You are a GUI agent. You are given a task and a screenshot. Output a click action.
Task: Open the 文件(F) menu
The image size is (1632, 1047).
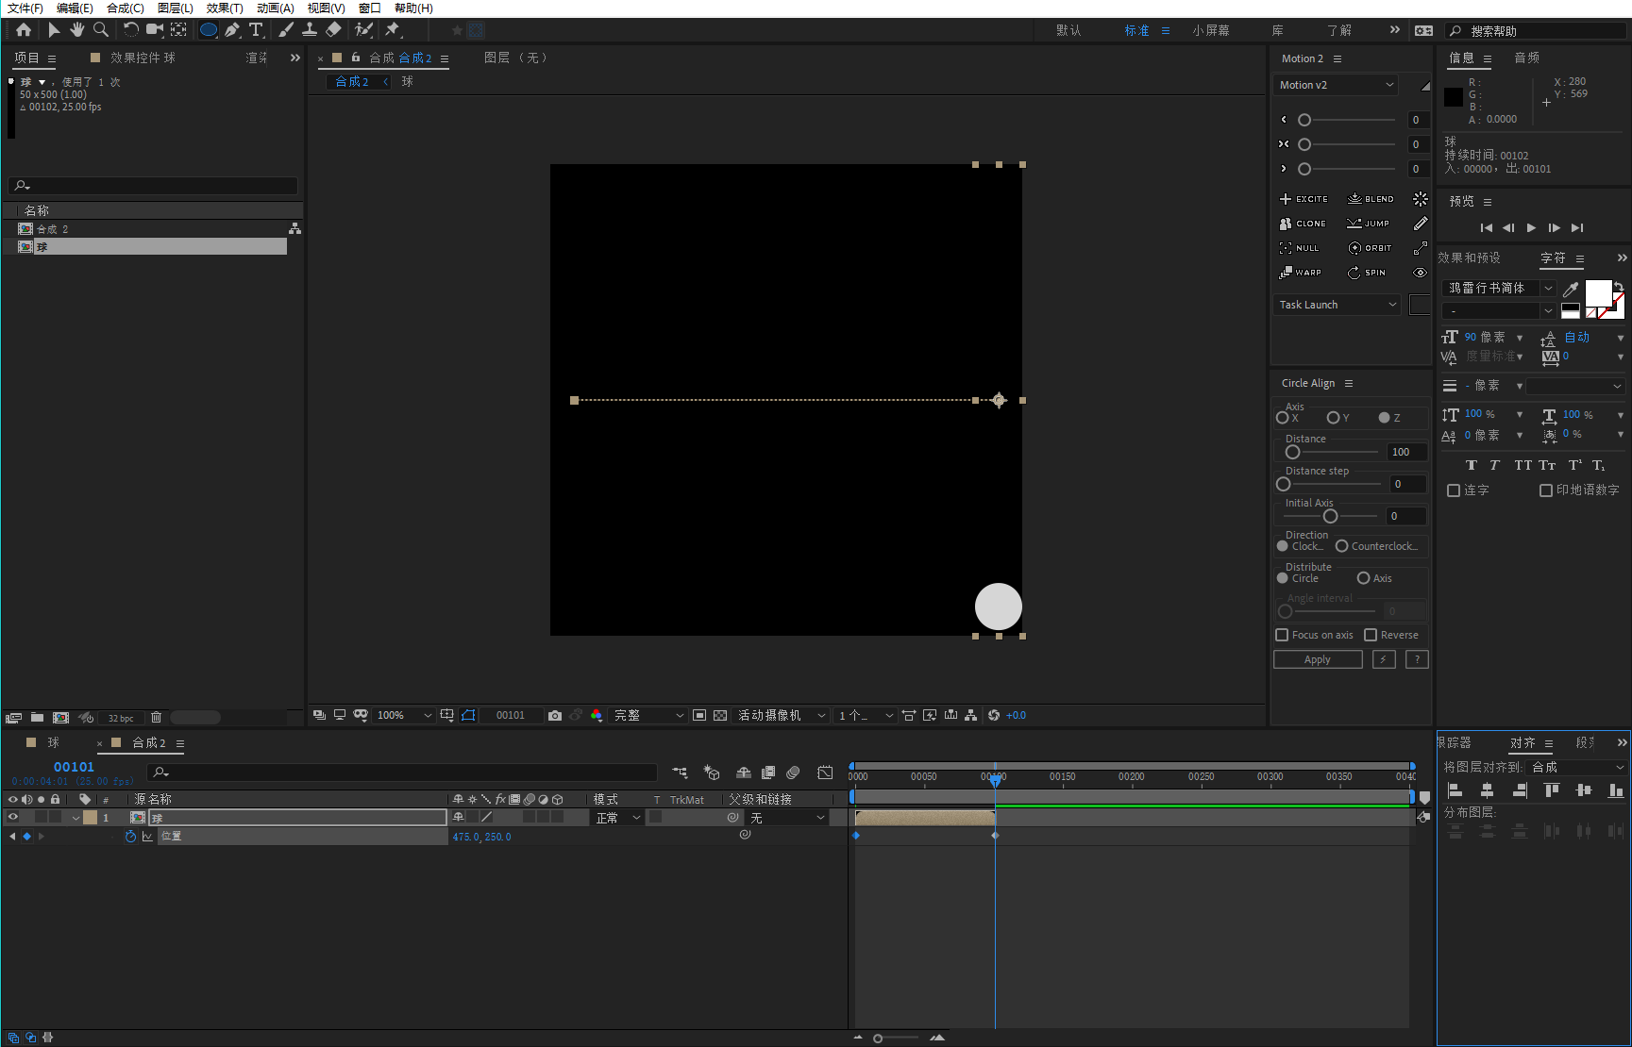click(25, 8)
